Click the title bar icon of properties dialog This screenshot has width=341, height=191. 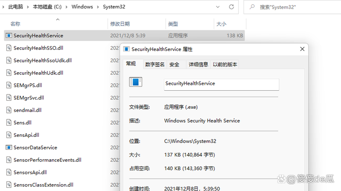126,49
